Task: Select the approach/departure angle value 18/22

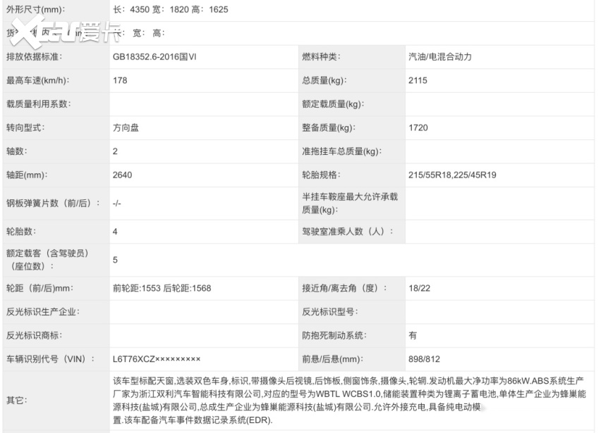Action: point(419,289)
